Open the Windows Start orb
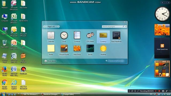 pos(3,94)
